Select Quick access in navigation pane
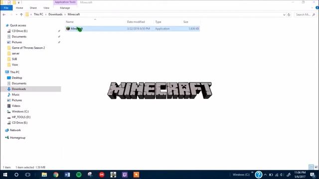 tap(18, 25)
